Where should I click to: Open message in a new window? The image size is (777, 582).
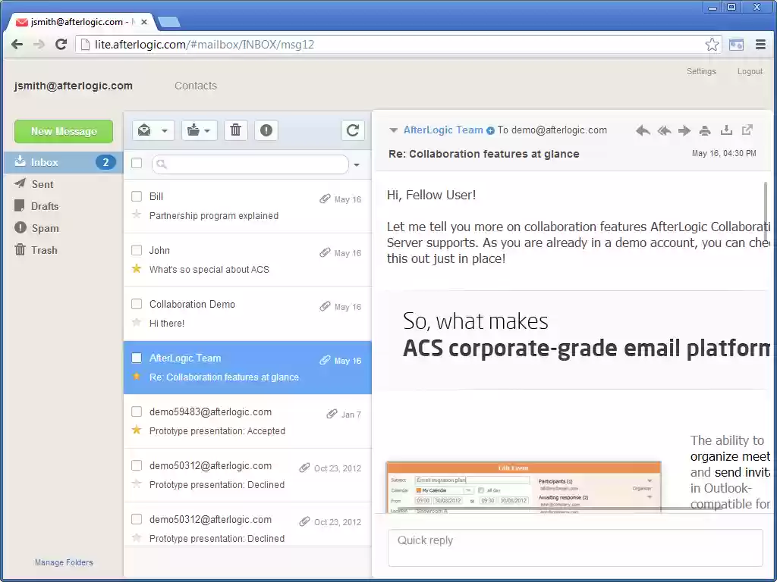pos(746,130)
